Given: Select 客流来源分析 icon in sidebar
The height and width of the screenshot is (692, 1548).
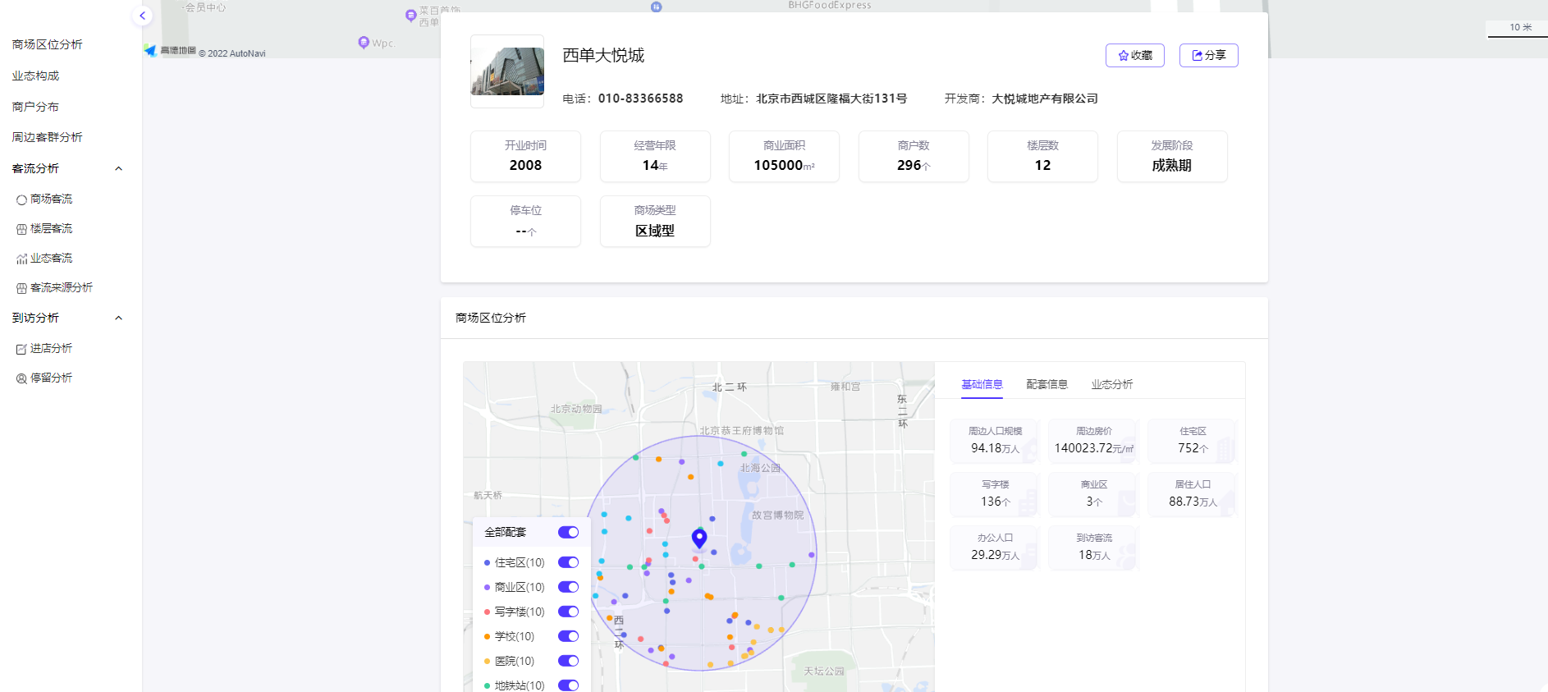Looking at the screenshot, I should click(x=21, y=288).
